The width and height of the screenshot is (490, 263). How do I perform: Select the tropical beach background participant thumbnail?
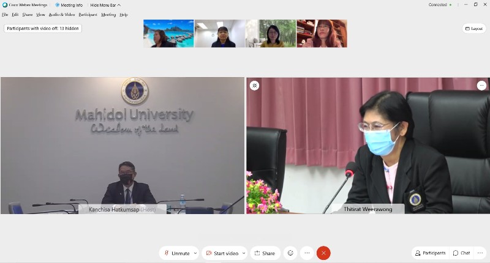point(168,34)
